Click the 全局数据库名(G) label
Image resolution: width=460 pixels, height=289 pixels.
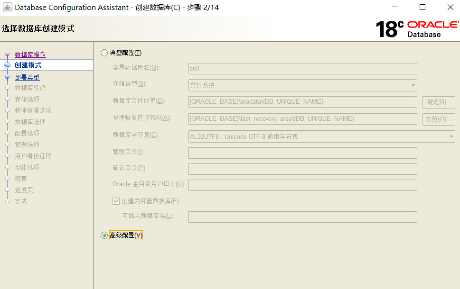pyautogui.click(x=136, y=68)
